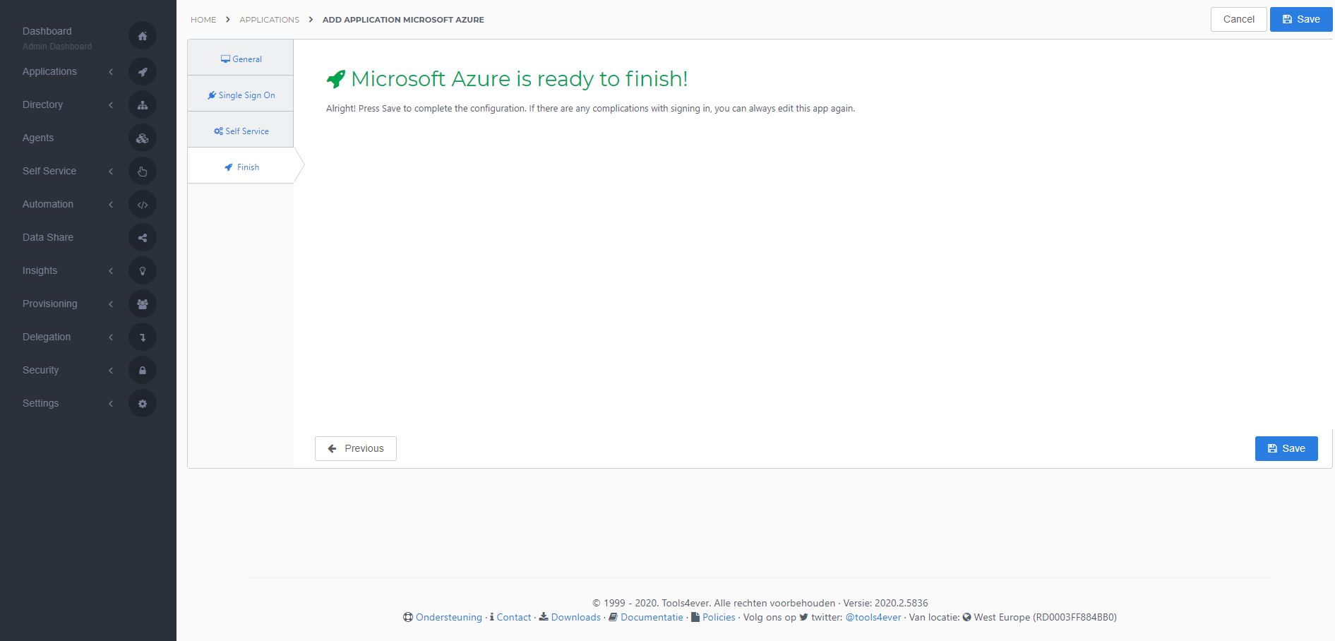Expand the Applications sidebar menu chevron
Viewport: 1335px width, 641px height.
[x=111, y=71]
